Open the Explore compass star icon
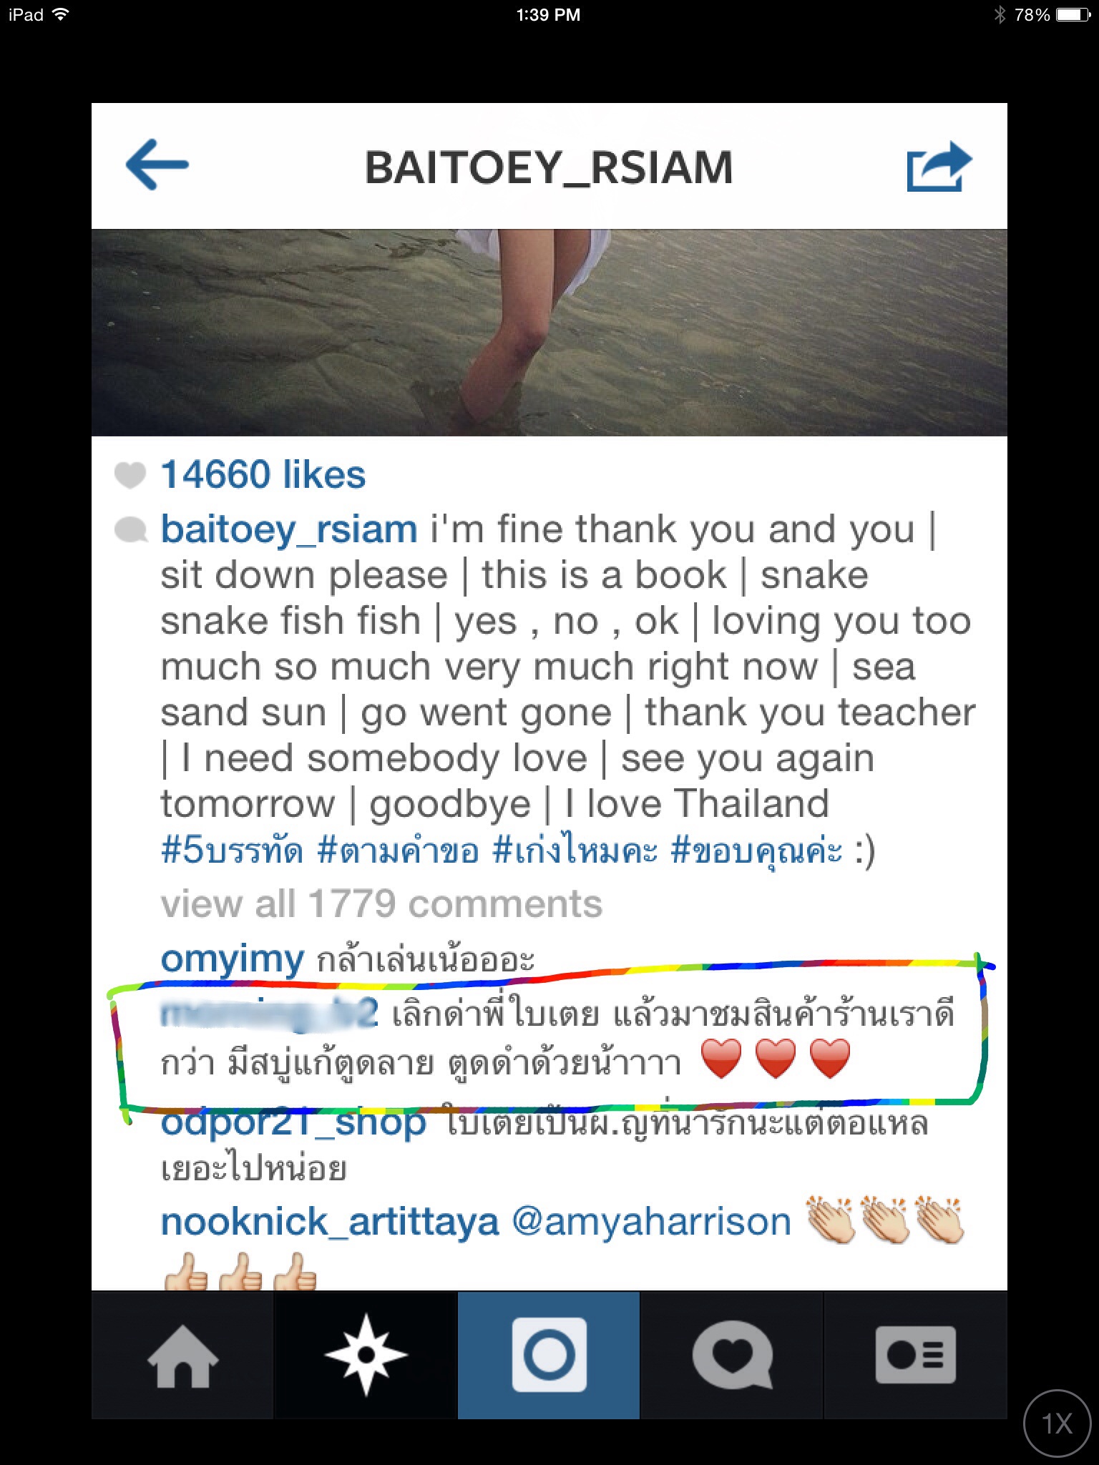This screenshot has height=1465, width=1099. 366,1355
